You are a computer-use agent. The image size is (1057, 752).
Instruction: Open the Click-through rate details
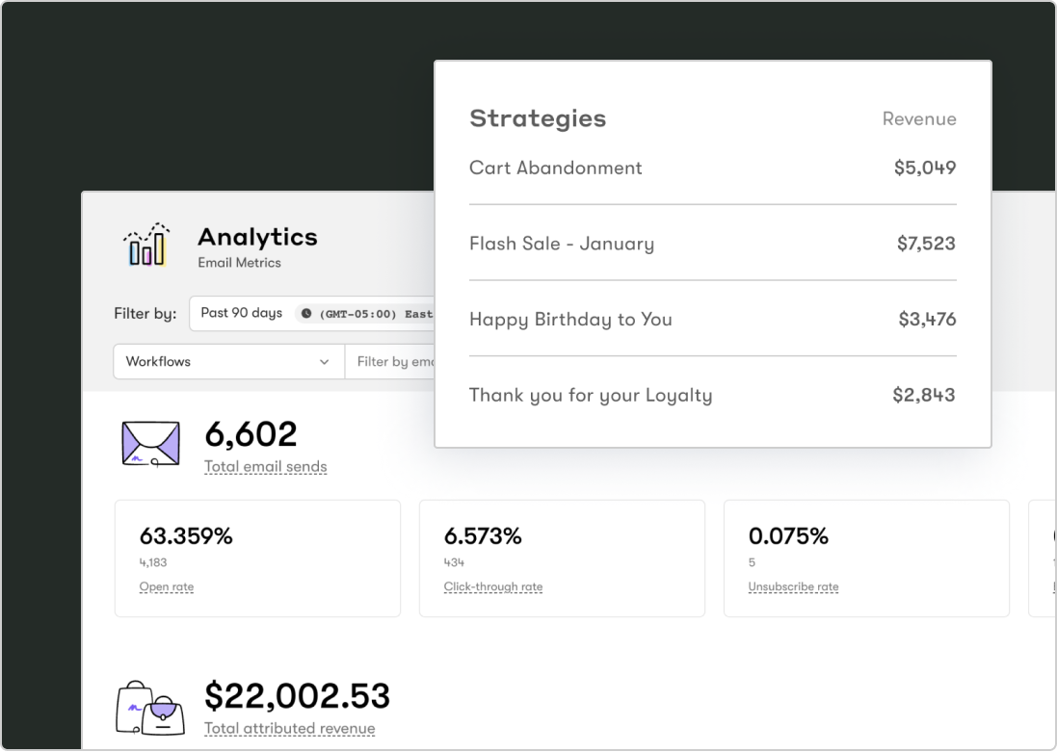point(493,586)
